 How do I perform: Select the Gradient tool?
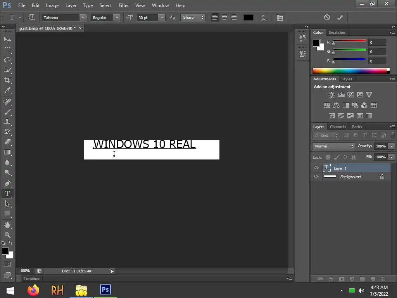pyautogui.click(x=7, y=152)
